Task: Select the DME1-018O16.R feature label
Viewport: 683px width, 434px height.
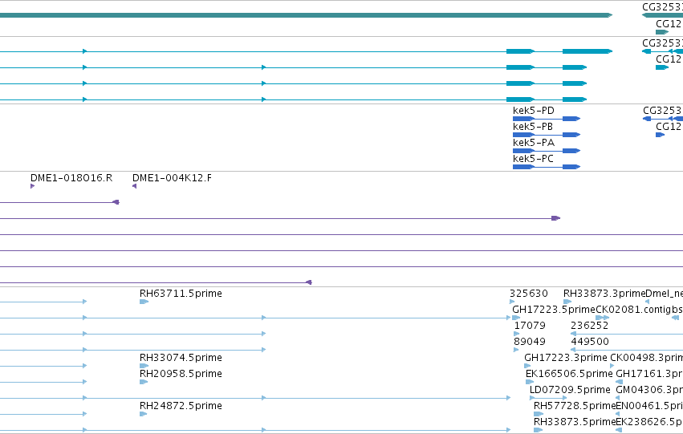Action: point(71,178)
